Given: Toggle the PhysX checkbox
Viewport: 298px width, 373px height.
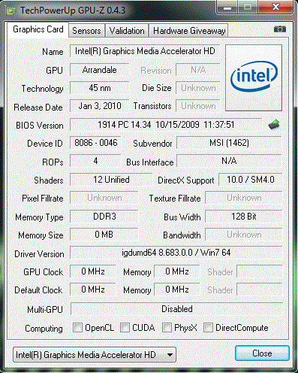Looking at the screenshot, I should 167,328.
